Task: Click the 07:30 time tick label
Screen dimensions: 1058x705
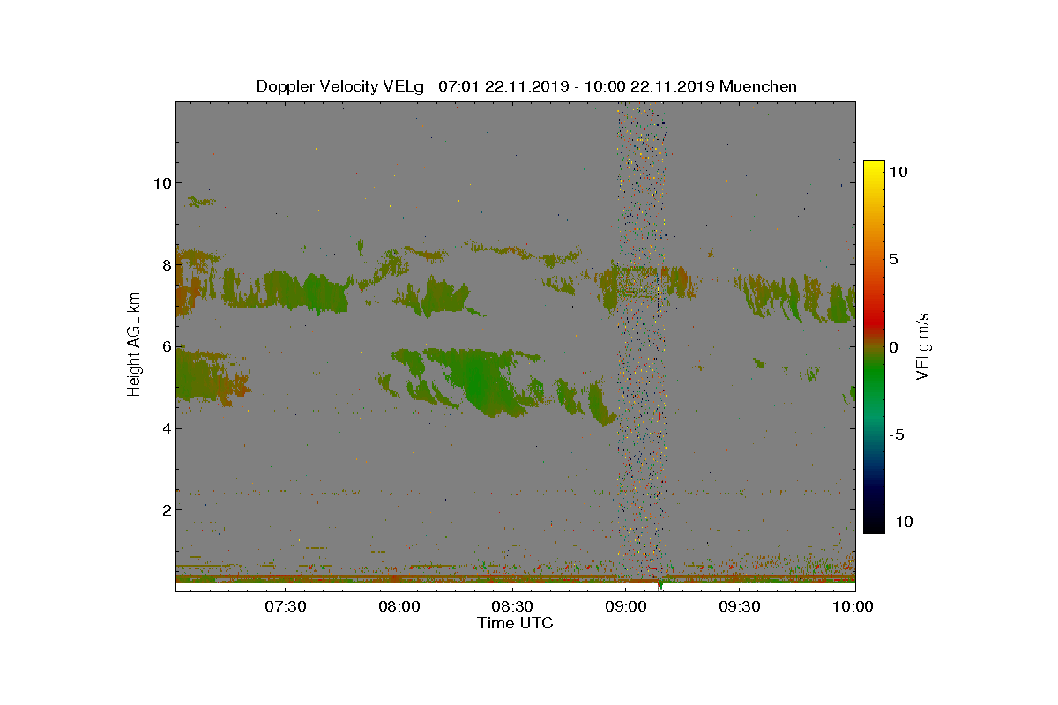Action: 285,606
